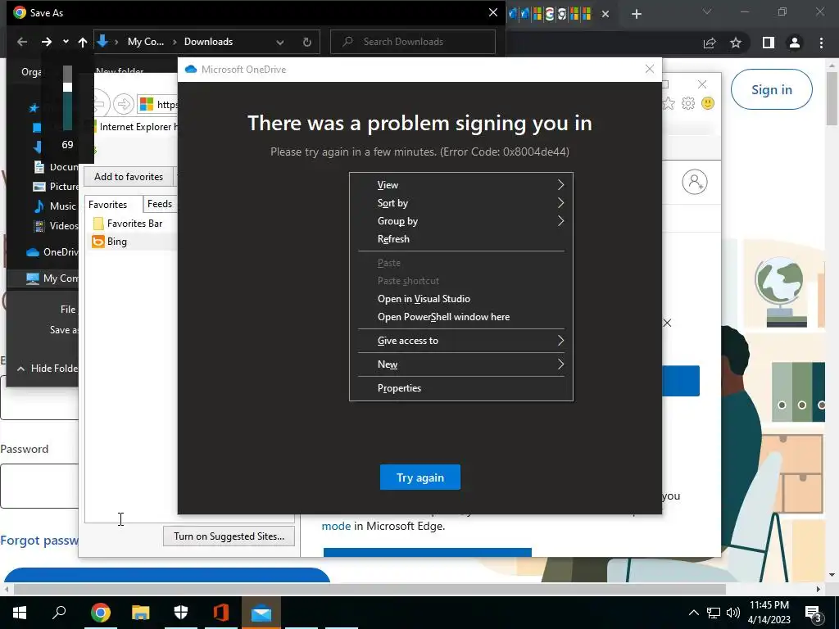Open File Explorer from taskbar
839x629 pixels.
141,613
